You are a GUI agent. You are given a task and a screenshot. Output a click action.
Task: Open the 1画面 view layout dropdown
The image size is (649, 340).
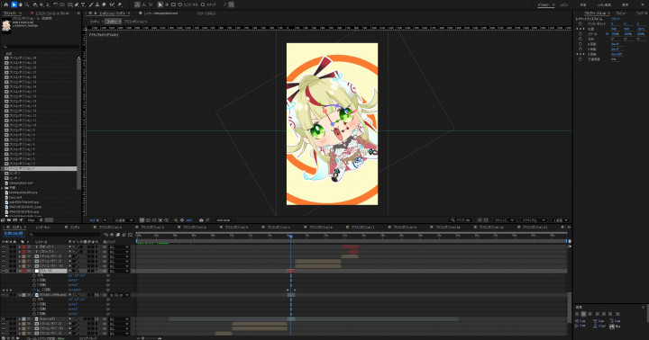click(561, 220)
